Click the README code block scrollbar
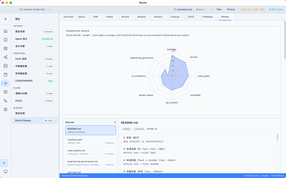Viewport: 286px width, 178px height. point(277,137)
